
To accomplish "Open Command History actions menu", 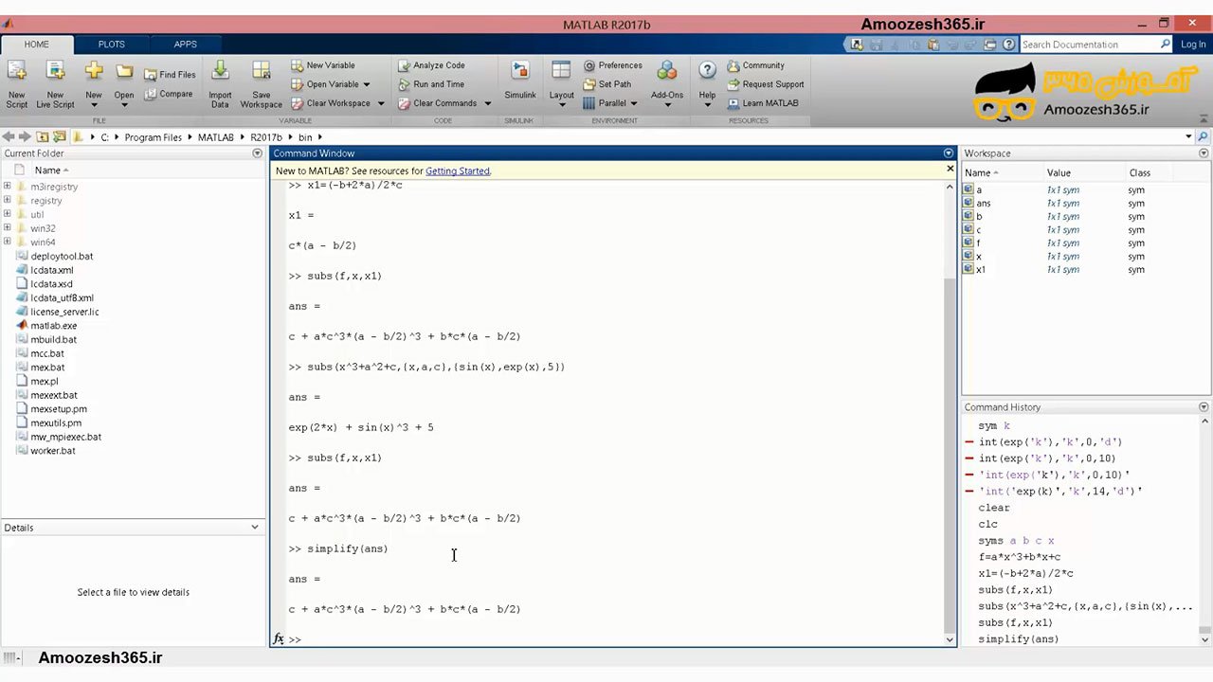I will pyautogui.click(x=1204, y=407).
